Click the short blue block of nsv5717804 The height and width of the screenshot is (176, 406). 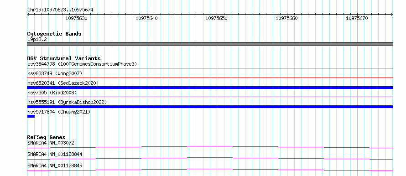point(31,116)
